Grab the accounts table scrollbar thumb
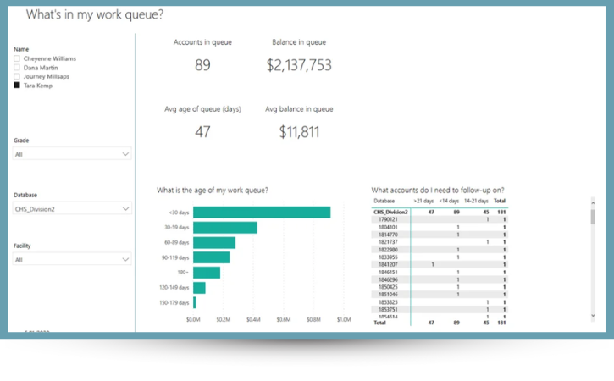 click(592, 217)
